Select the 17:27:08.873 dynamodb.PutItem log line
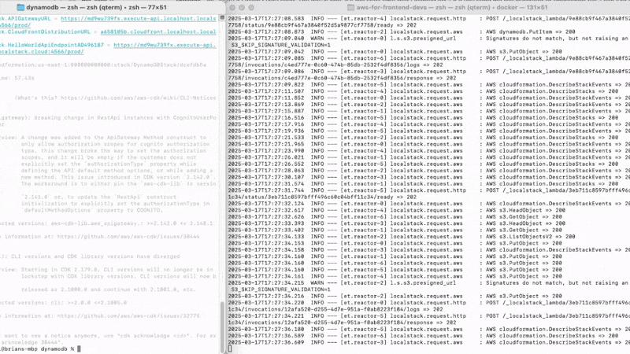Image resolution: width=630 pixels, height=354 pixels. 402,31
